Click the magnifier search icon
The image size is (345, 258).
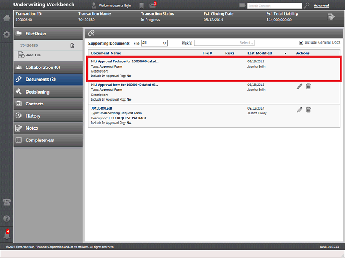307,5
